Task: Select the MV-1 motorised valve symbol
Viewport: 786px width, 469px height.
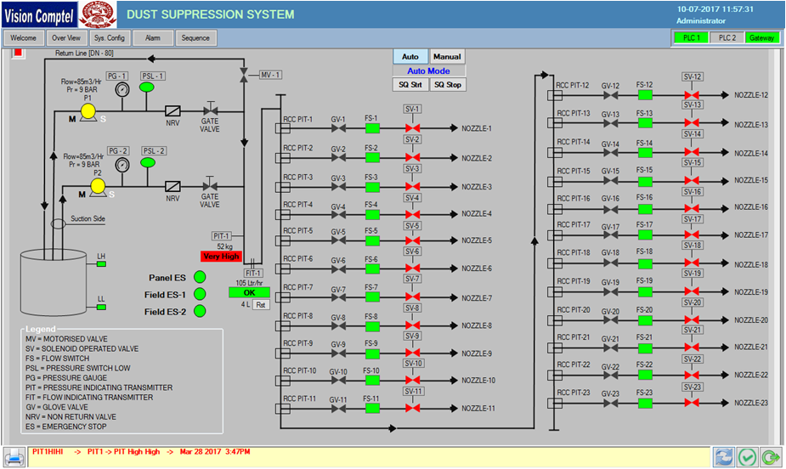Action: pyautogui.click(x=244, y=76)
